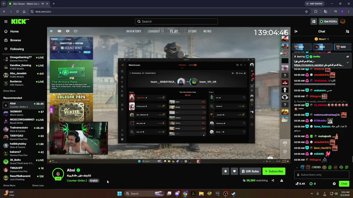Open the 8.4K channel points counter

tap(300, 184)
